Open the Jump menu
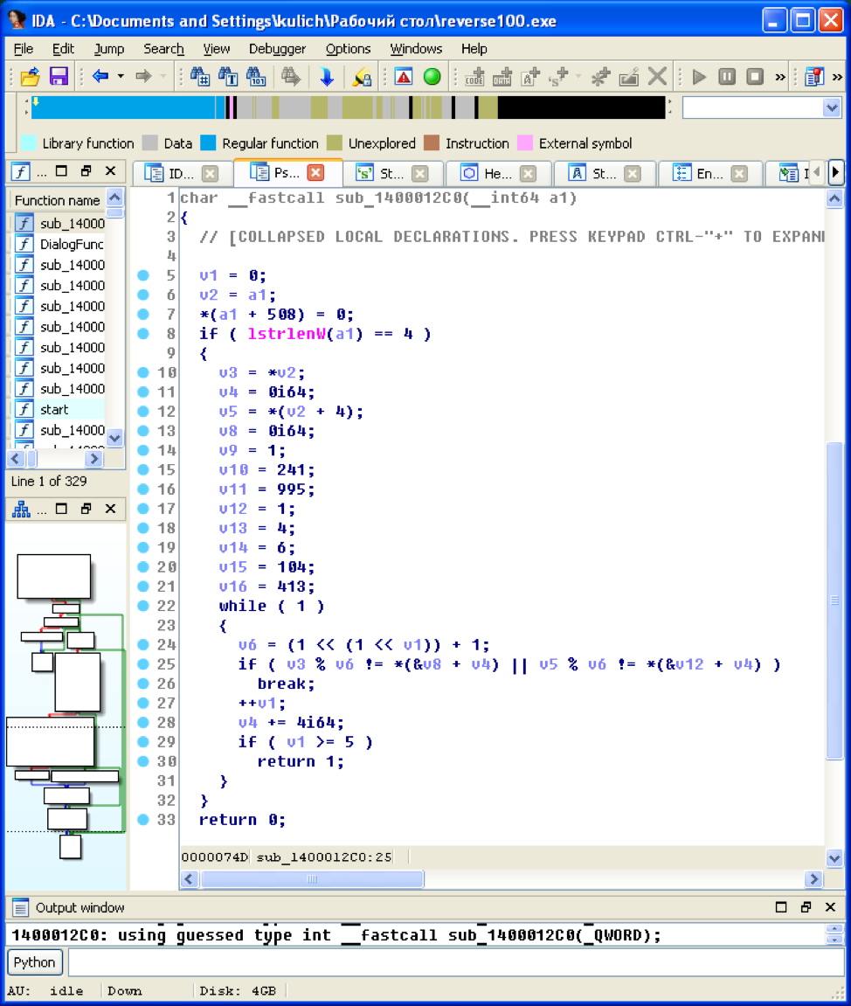851x1006 pixels. pos(109,49)
